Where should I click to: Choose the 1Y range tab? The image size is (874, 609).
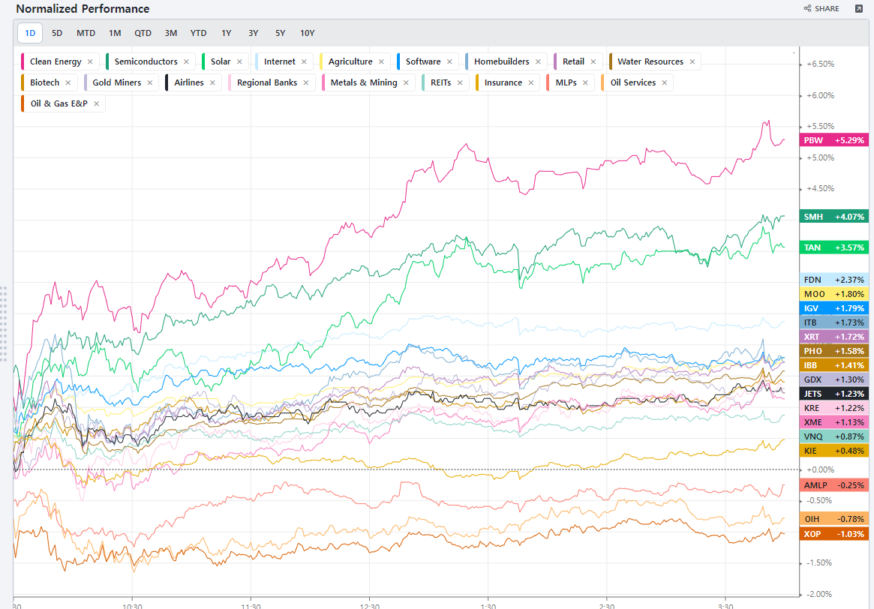tap(226, 33)
